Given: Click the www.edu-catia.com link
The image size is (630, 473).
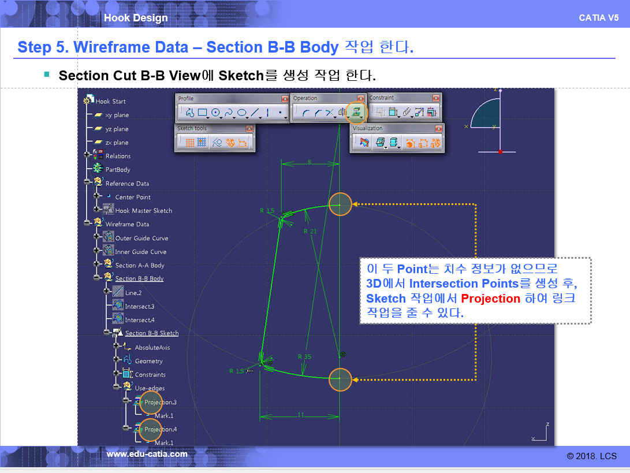Looking at the screenshot, I should pyautogui.click(x=147, y=454).
